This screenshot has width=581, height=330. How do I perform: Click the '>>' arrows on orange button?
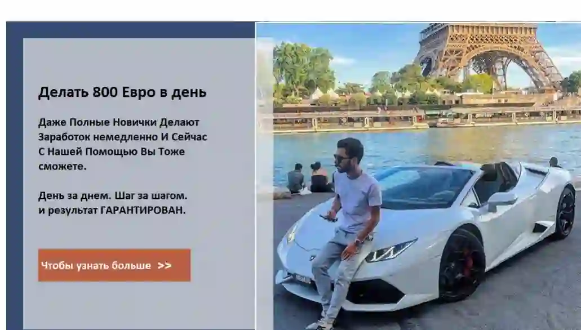(164, 266)
